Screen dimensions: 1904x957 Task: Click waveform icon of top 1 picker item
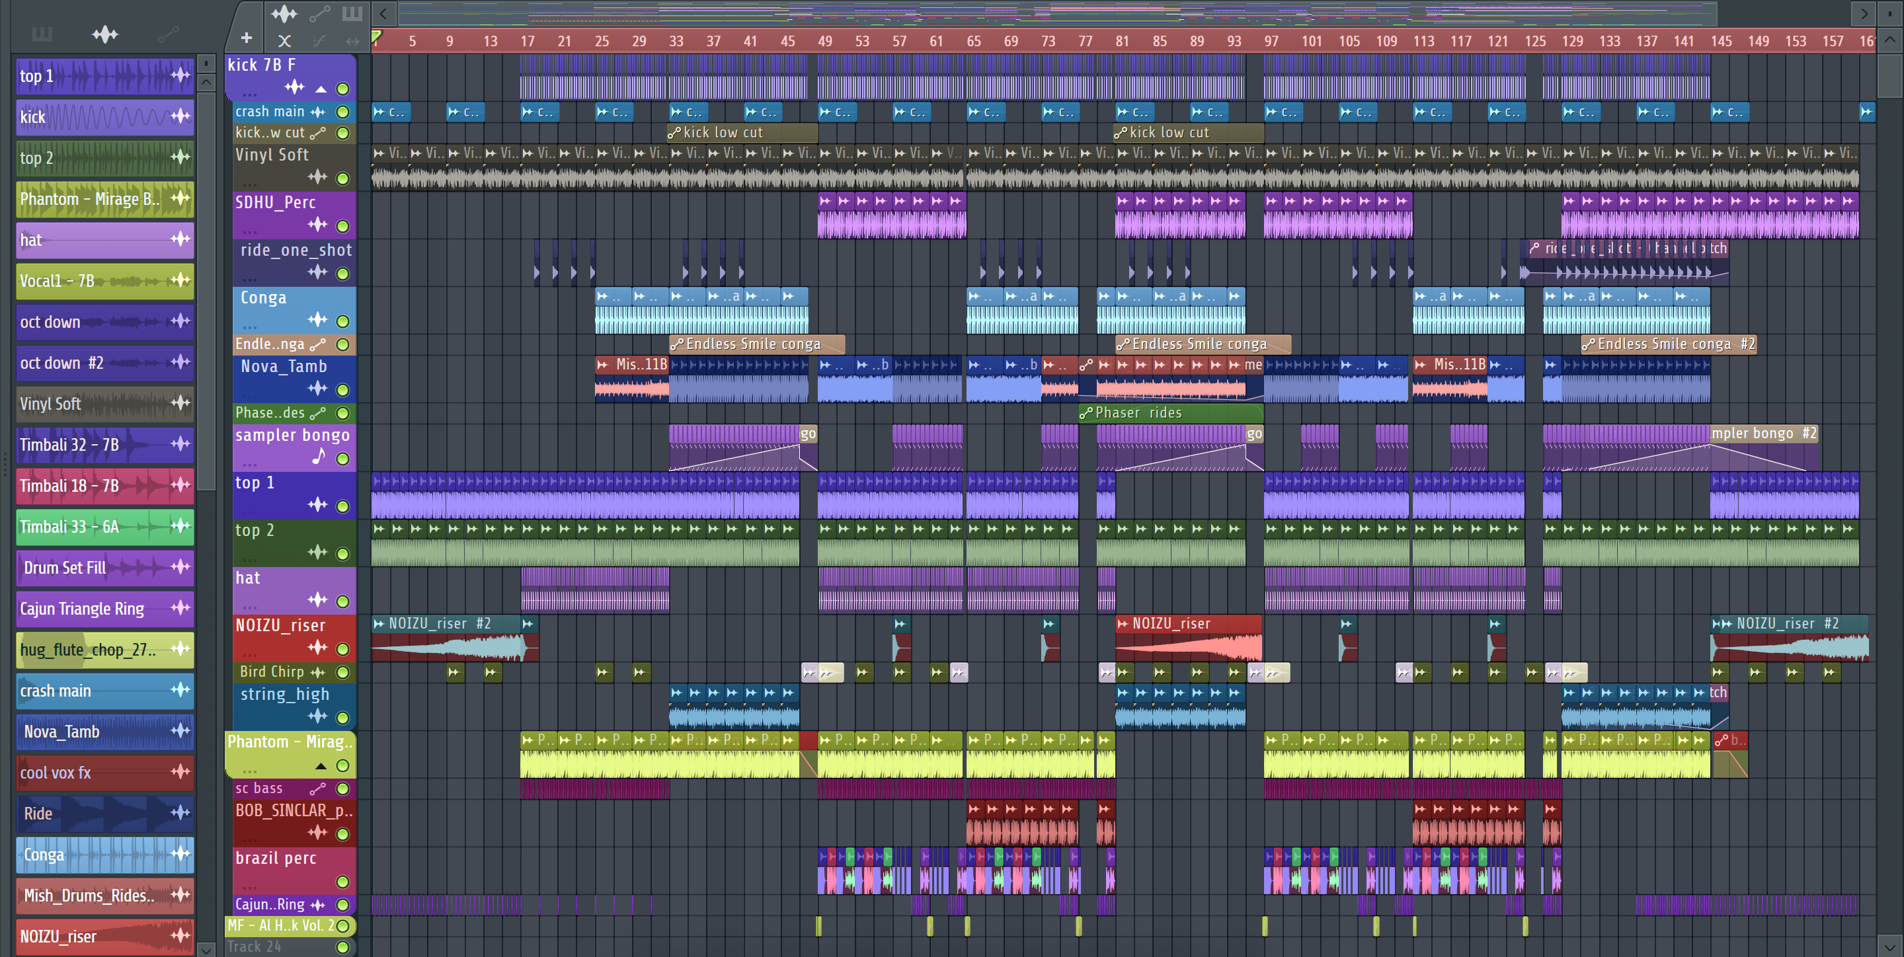pyautogui.click(x=180, y=75)
